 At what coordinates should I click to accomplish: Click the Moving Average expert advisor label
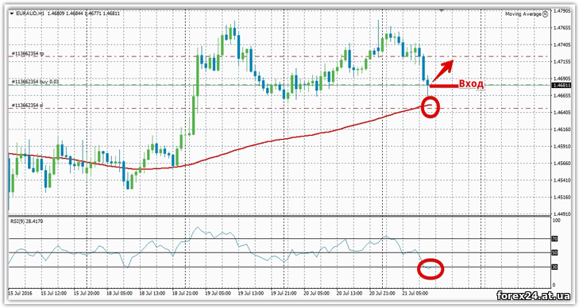click(523, 14)
